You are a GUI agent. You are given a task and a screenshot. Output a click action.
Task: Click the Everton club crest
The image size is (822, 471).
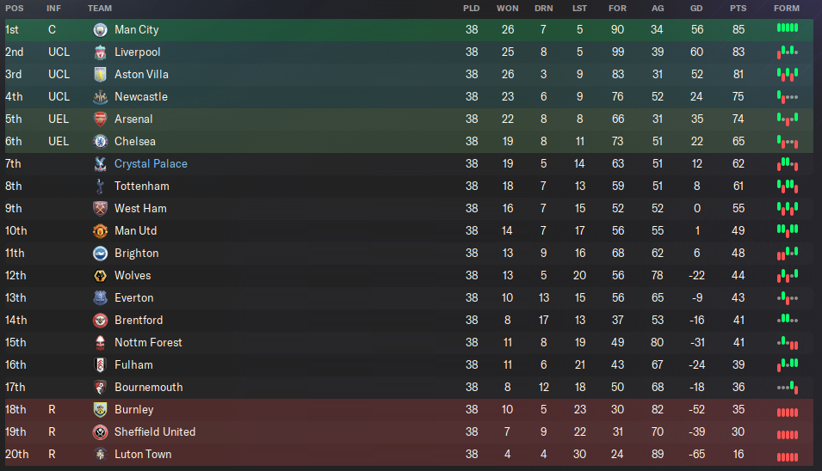click(100, 297)
